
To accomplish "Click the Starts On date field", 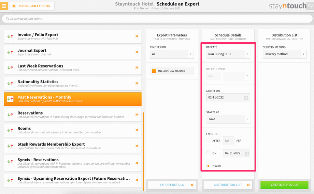I will (228, 98).
